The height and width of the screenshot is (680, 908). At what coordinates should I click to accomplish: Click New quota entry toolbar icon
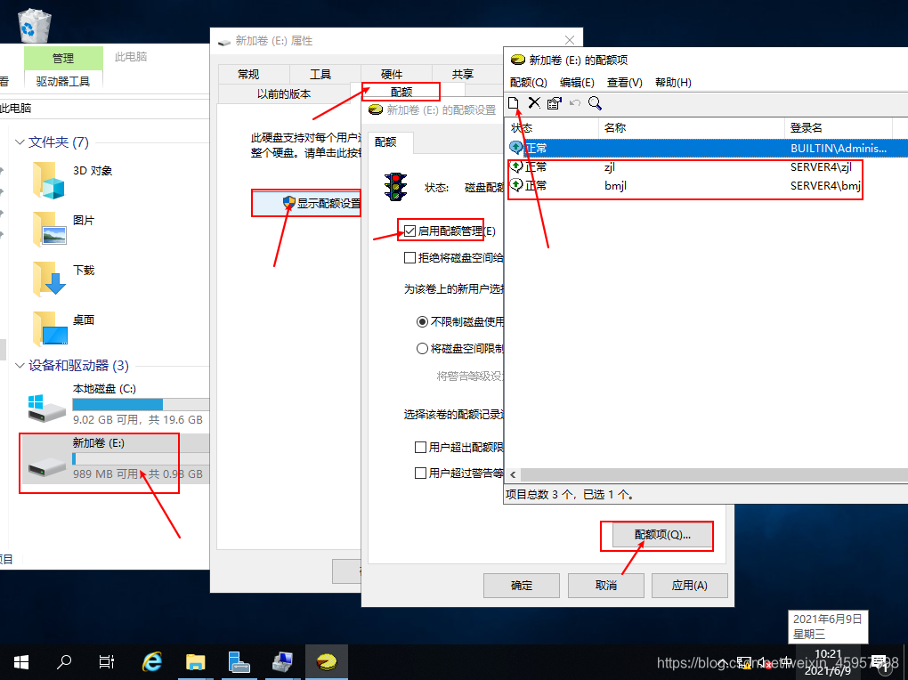[x=513, y=103]
